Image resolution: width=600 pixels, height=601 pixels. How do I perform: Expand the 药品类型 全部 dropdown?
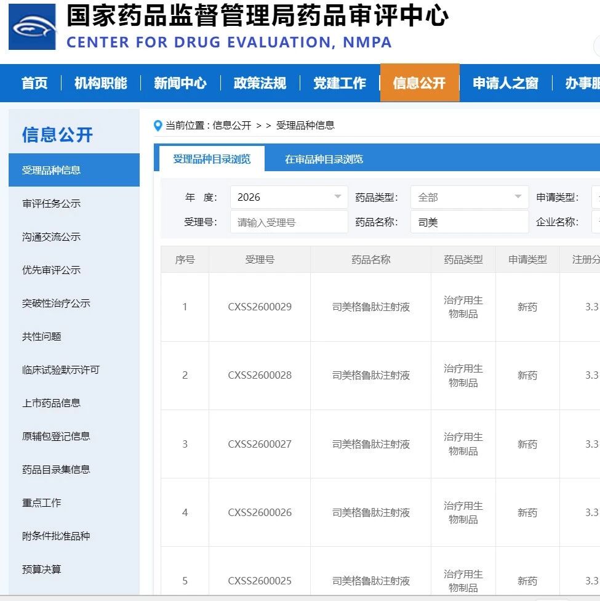pos(469,197)
